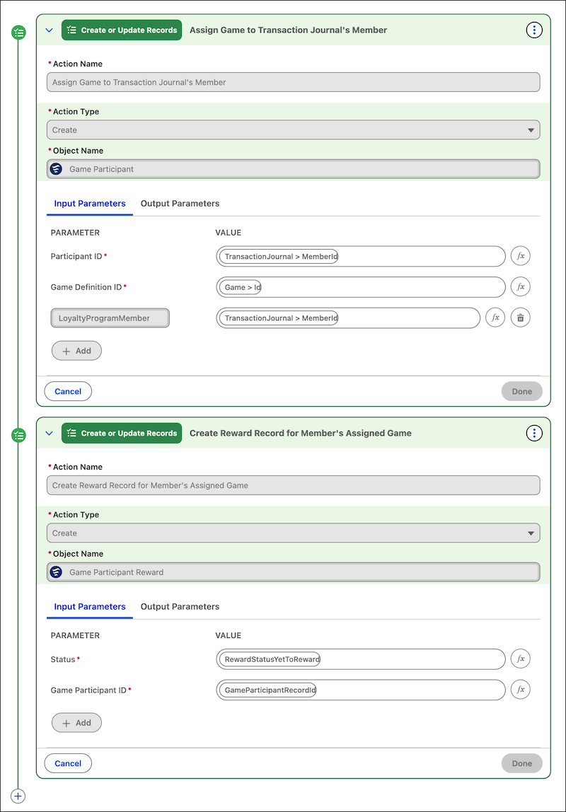Add a parameter in the Create Reward card
566x812 pixels.
point(76,722)
